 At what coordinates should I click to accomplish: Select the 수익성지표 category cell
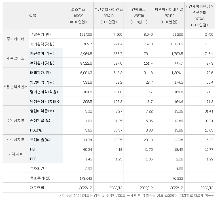[16, 120]
